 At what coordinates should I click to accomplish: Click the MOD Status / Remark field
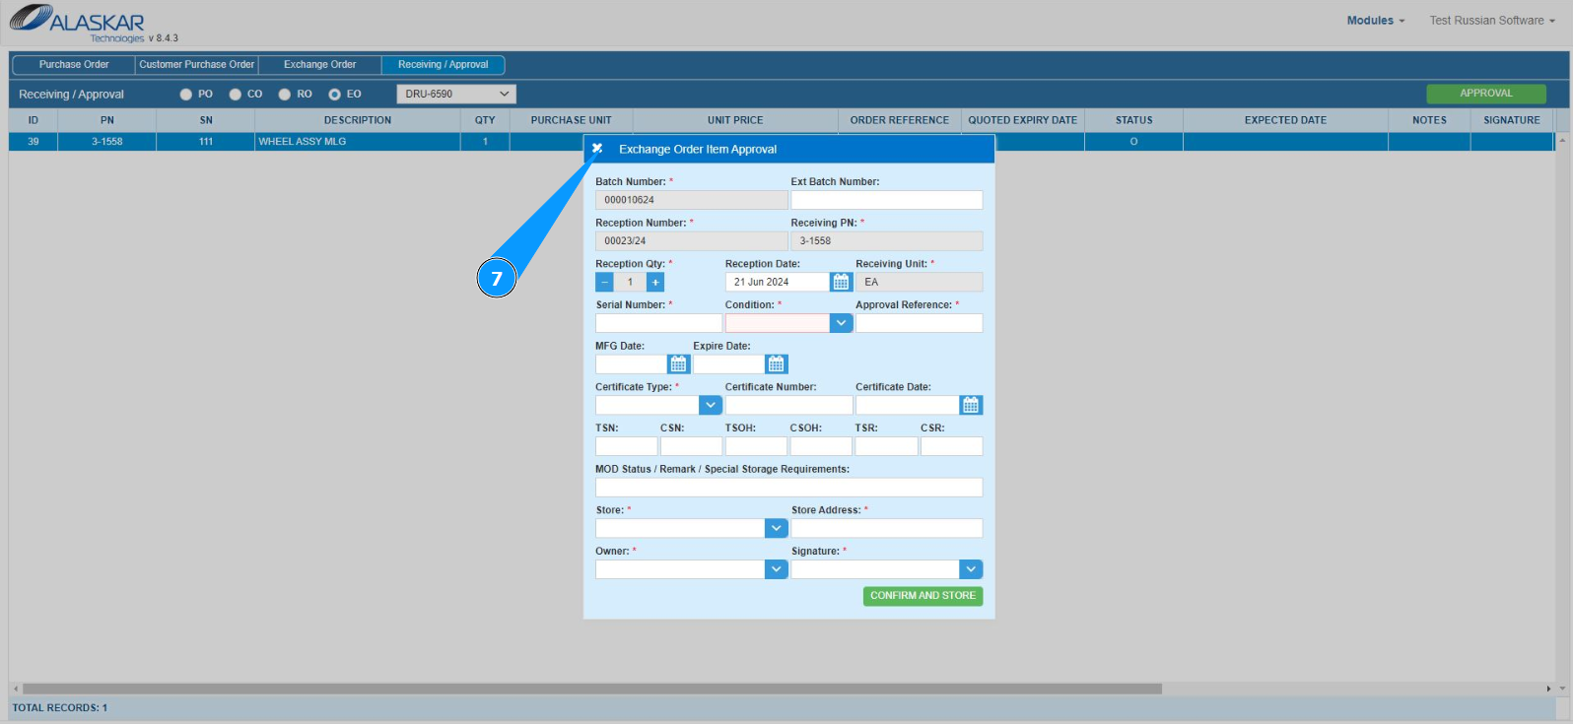click(788, 488)
